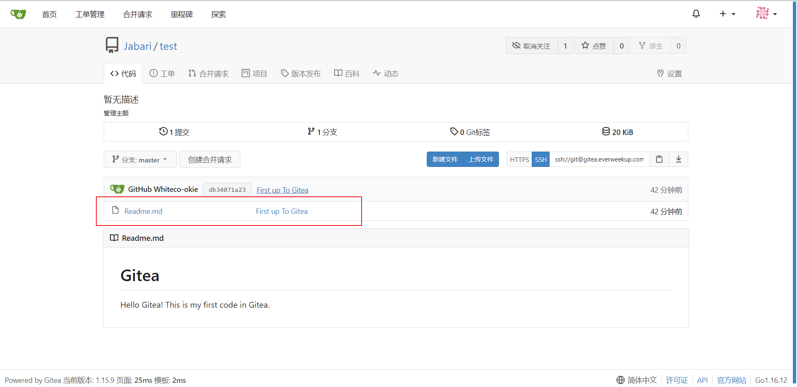Click 取消关注 to unwatch the repository
Image resolution: width=797 pixels, height=387 pixels.
(532, 46)
